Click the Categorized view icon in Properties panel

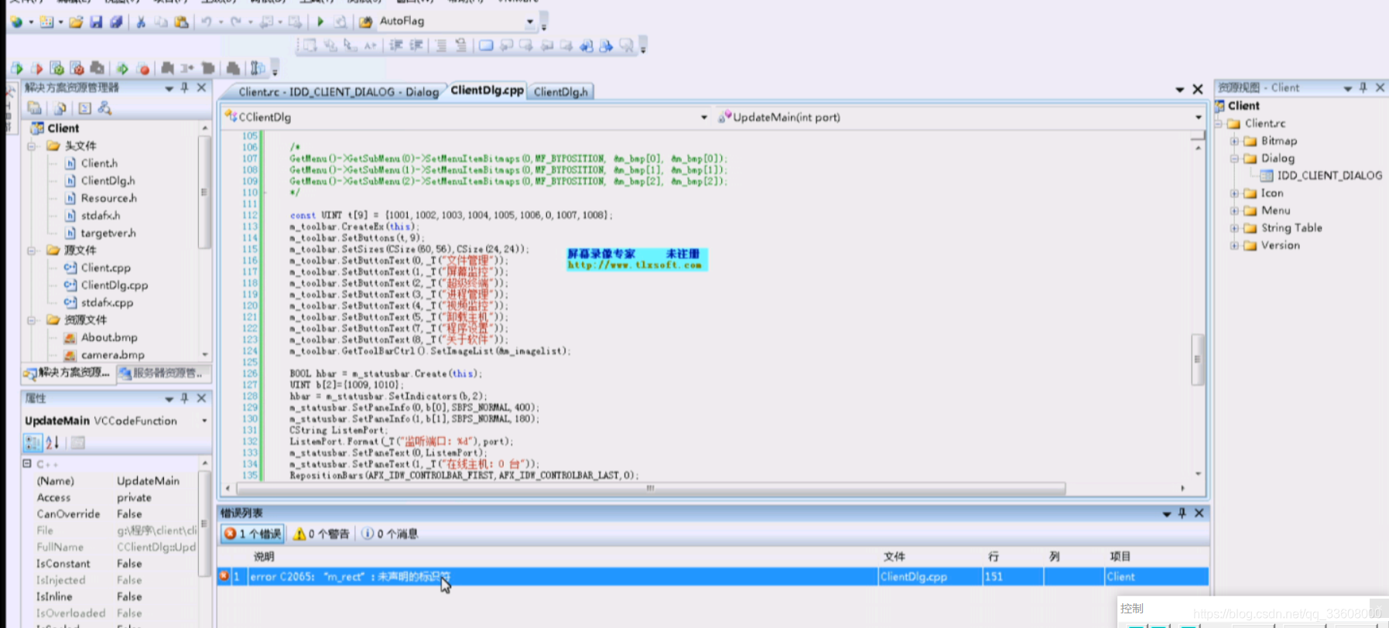33,442
